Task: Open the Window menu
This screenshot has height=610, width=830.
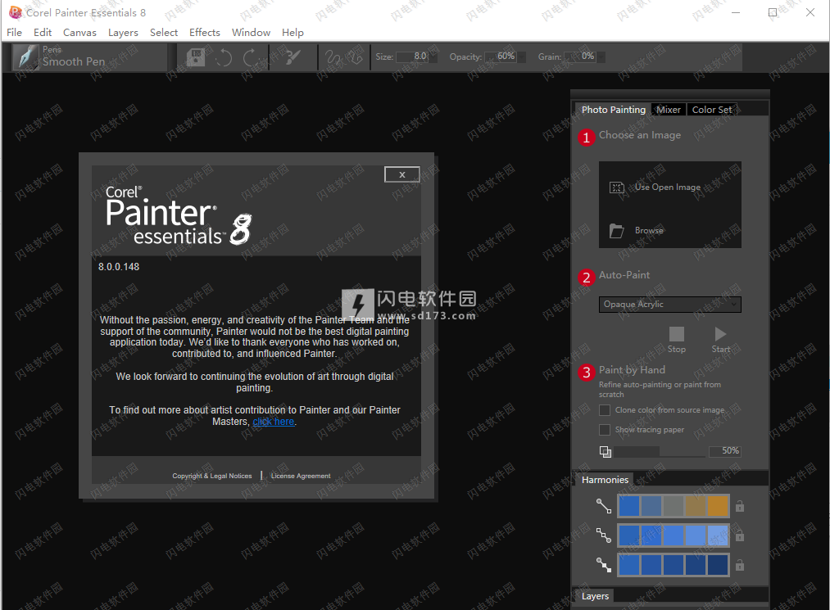Action: [x=251, y=33]
